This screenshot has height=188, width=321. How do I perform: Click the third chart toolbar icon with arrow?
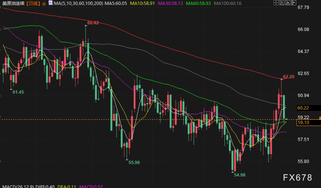pos(287,3)
